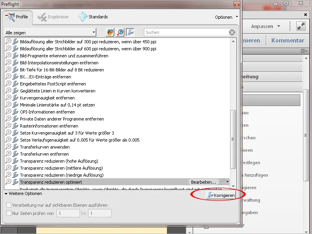
Task: Click wrench icon beside 'Rasterinformationen entfernen'
Action: [x=15, y=126]
